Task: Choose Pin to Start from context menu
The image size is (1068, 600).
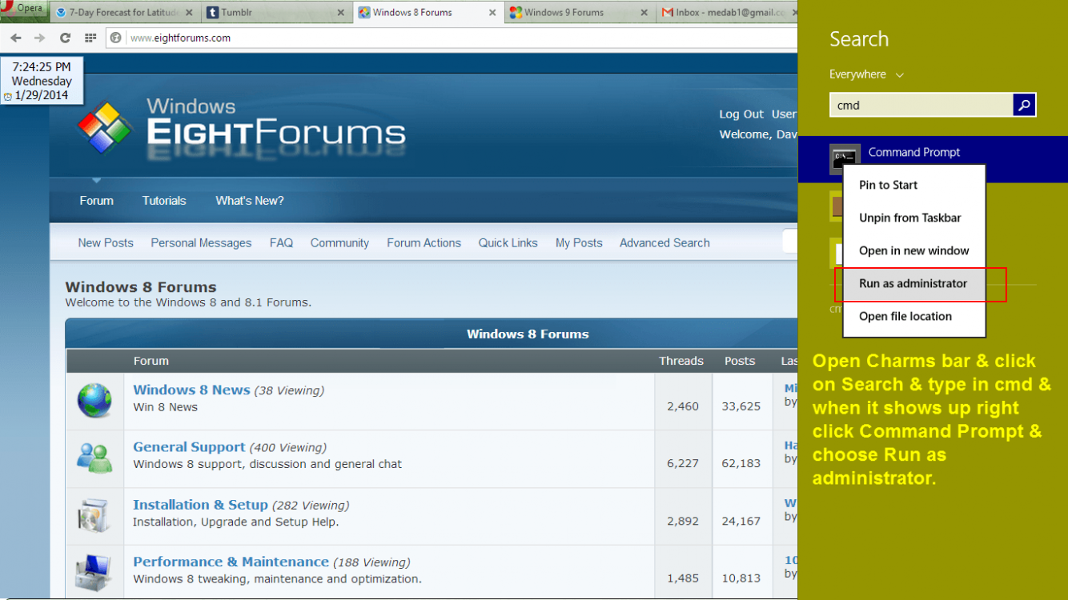Action: click(914, 185)
